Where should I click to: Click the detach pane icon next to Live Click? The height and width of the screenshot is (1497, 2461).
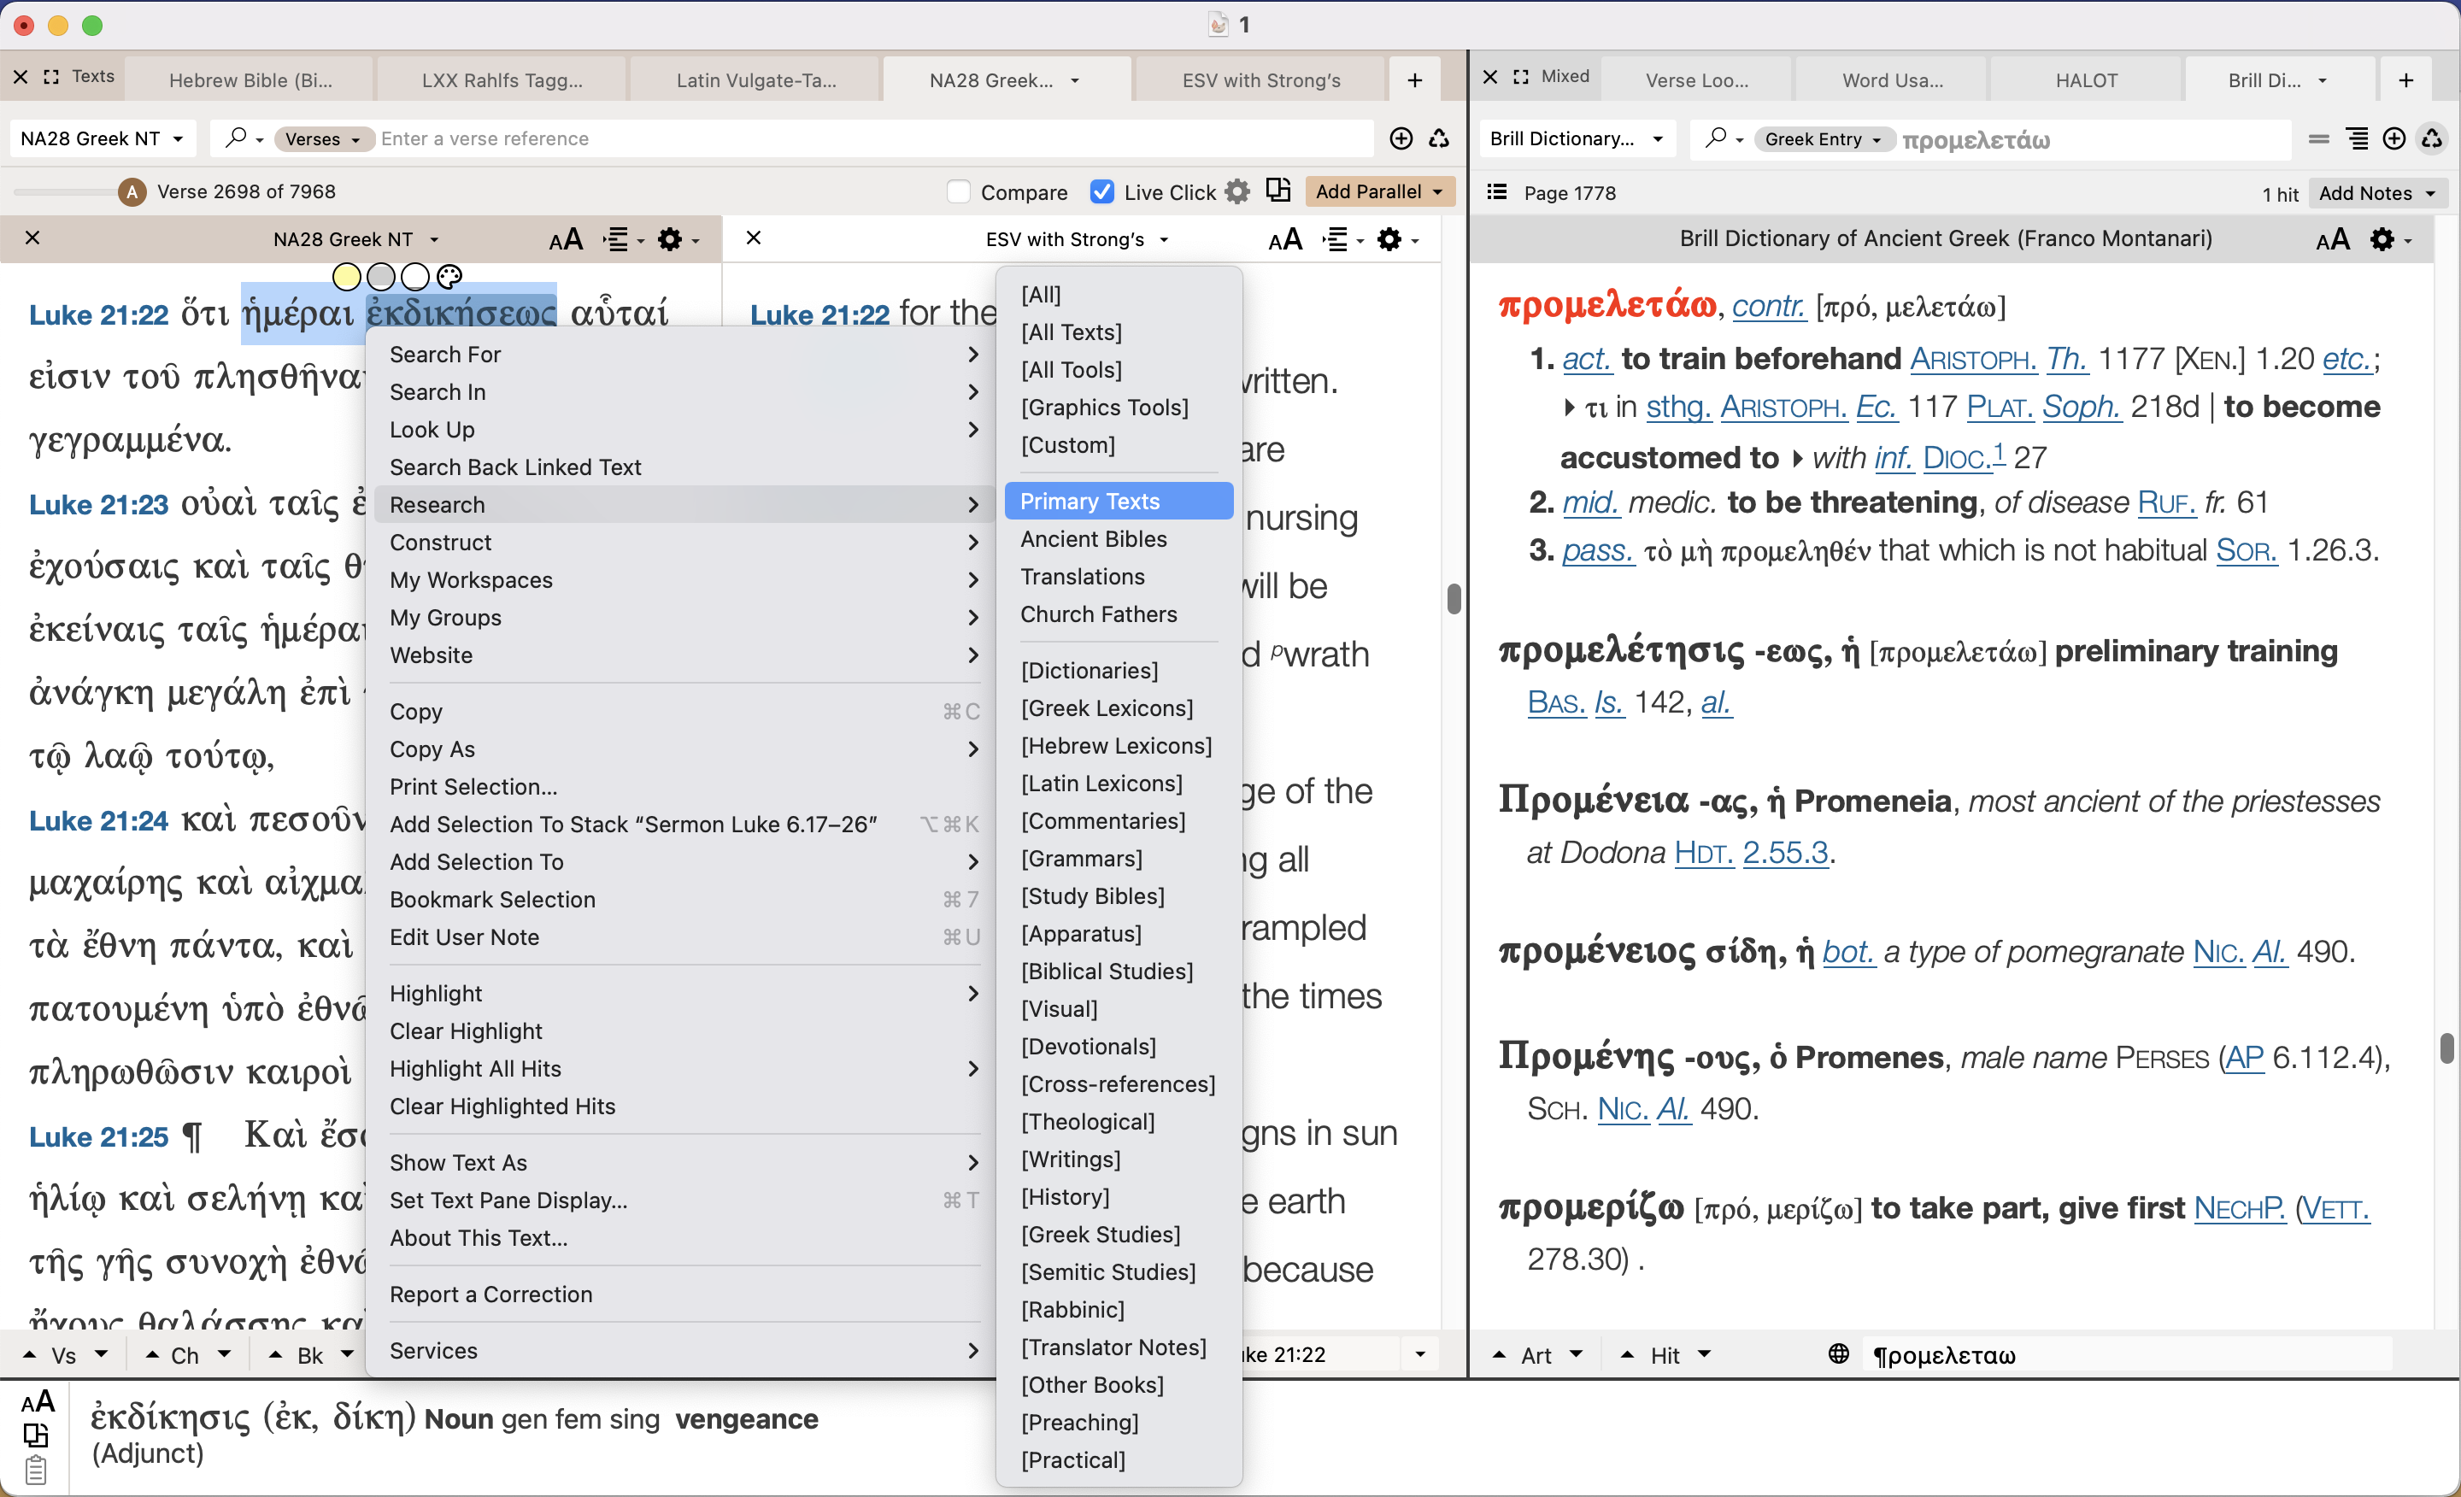(1277, 191)
